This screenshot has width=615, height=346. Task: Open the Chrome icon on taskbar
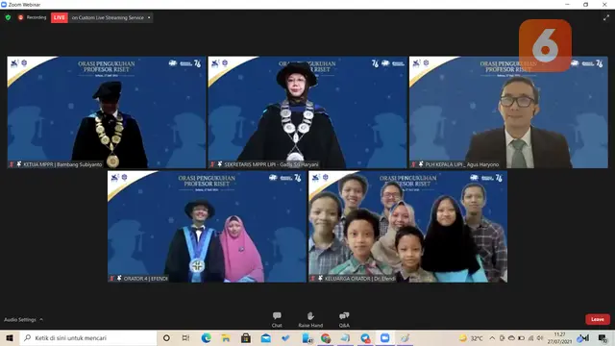pos(326,337)
